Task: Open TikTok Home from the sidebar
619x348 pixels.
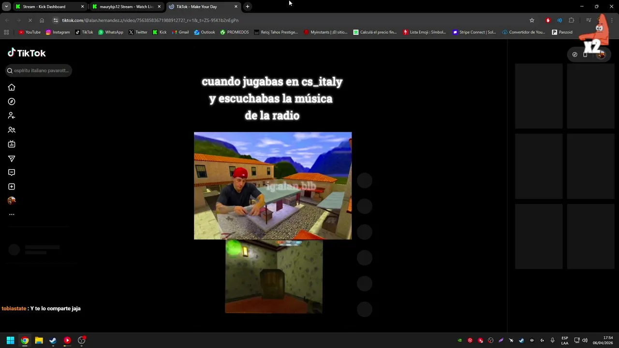Action: coord(12,87)
